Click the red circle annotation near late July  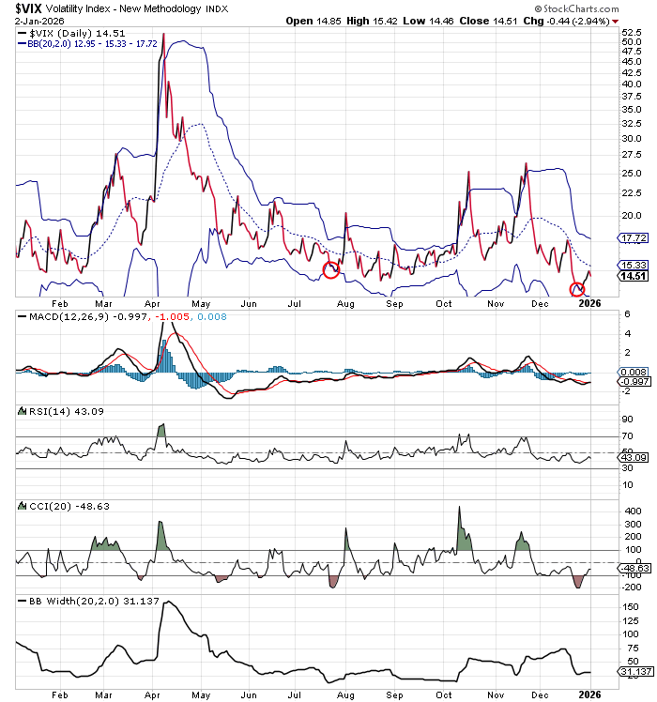pyautogui.click(x=330, y=270)
